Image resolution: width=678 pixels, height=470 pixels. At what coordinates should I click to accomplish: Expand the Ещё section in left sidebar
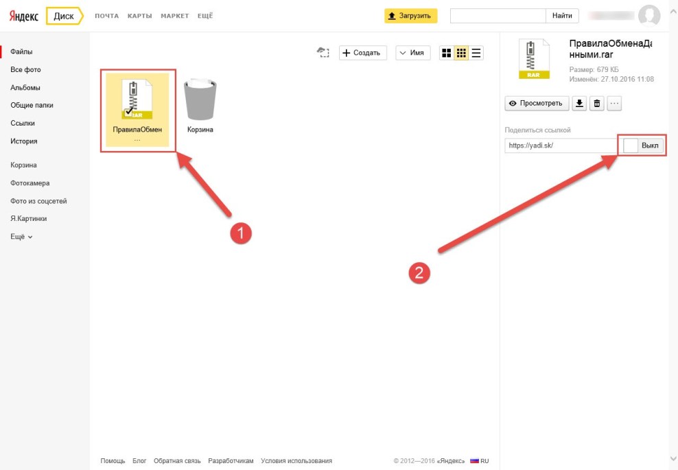[x=21, y=237]
